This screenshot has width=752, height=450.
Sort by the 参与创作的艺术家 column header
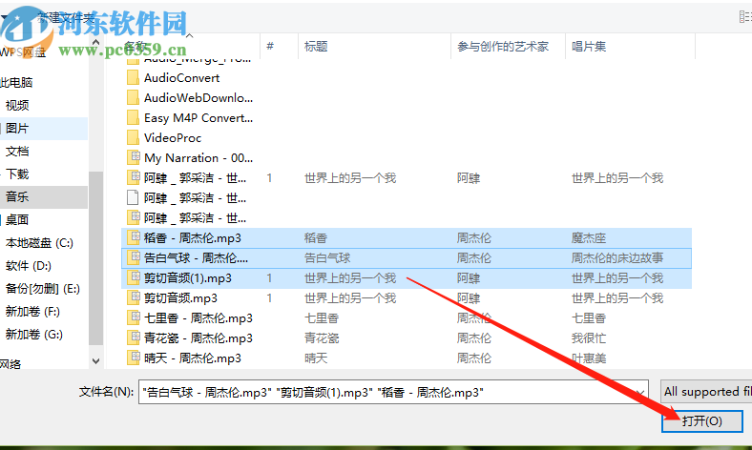point(503,46)
